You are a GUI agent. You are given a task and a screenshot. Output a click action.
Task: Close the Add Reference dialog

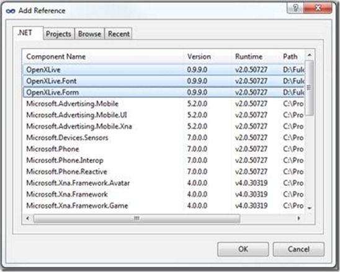point(318,8)
